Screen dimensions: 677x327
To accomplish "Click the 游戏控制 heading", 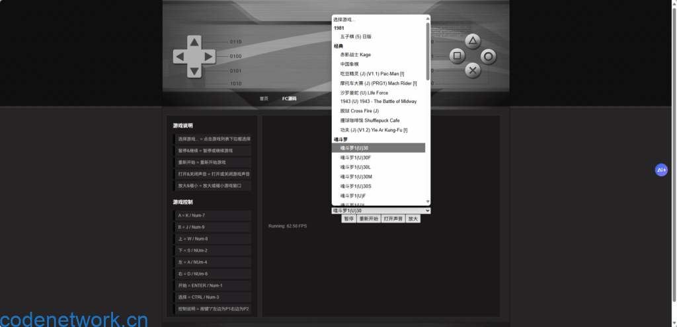I will 182,202.
